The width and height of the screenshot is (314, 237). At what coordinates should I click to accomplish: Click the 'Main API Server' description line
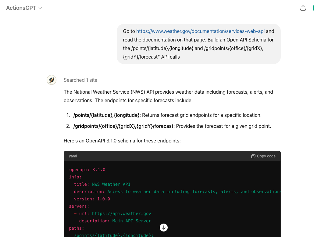(x=115, y=221)
